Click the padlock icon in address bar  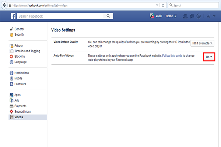[10, 6]
